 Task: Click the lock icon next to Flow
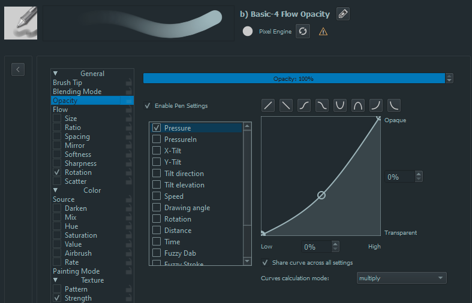129,110
